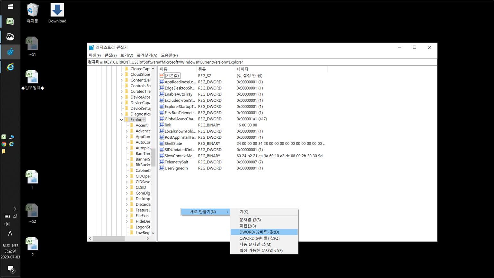Select the AppReadinessLo... DWORD value icon
This screenshot has width=494, height=278.
pos(162,82)
